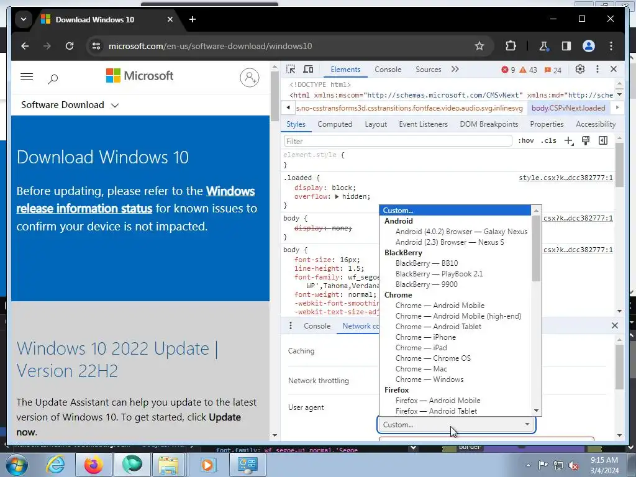This screenshot has height=477, width=636.
Task: Close the bottom drawer
Action: pos(615,325)
